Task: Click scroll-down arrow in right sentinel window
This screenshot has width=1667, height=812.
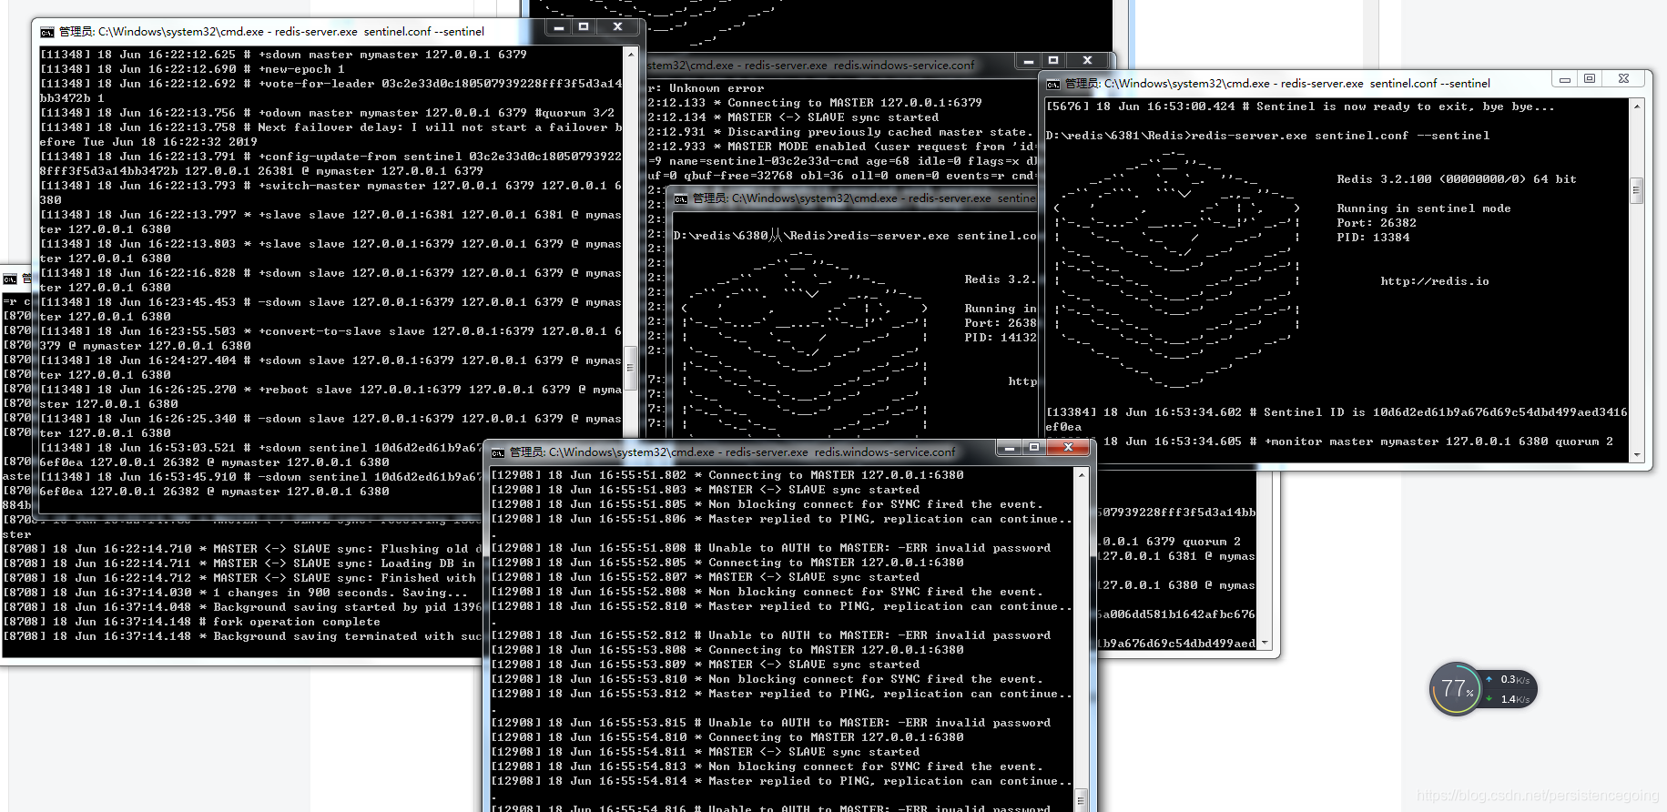Action: point(1637,454)
